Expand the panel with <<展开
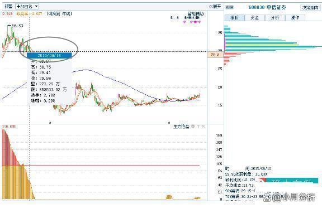The image size is (322, 209). [215, 7]
